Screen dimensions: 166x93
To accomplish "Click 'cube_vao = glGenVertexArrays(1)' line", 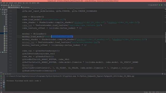I will click(x=41, y=51).
